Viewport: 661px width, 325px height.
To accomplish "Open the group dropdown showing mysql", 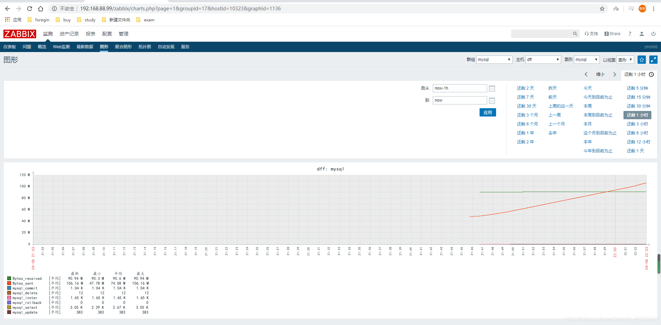I will tap(494, 60).
